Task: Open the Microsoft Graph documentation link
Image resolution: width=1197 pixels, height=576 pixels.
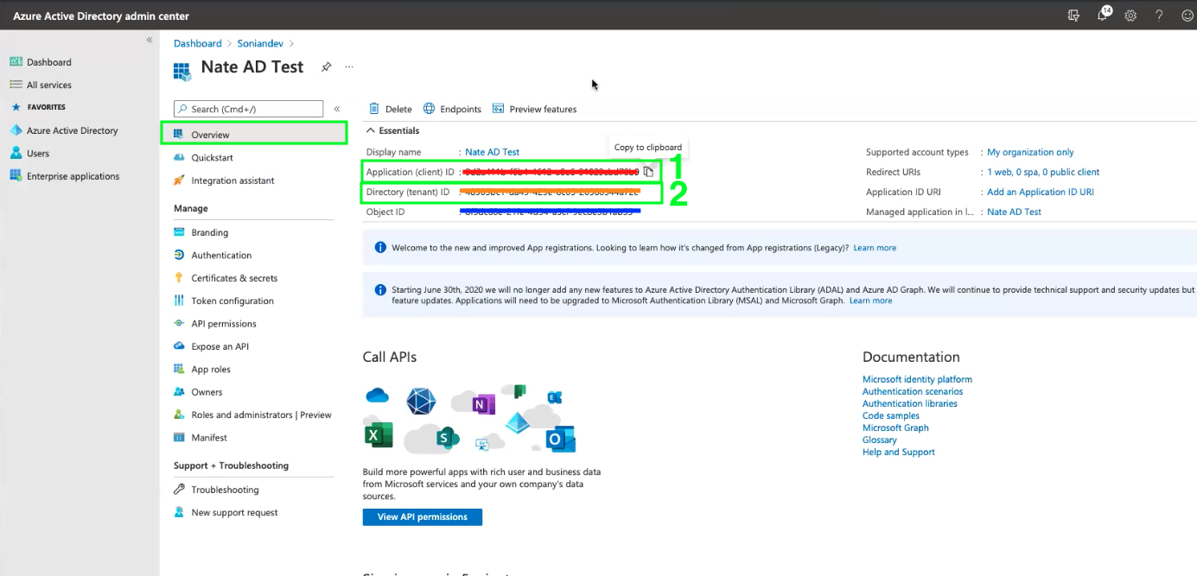Action: [895, 427]
